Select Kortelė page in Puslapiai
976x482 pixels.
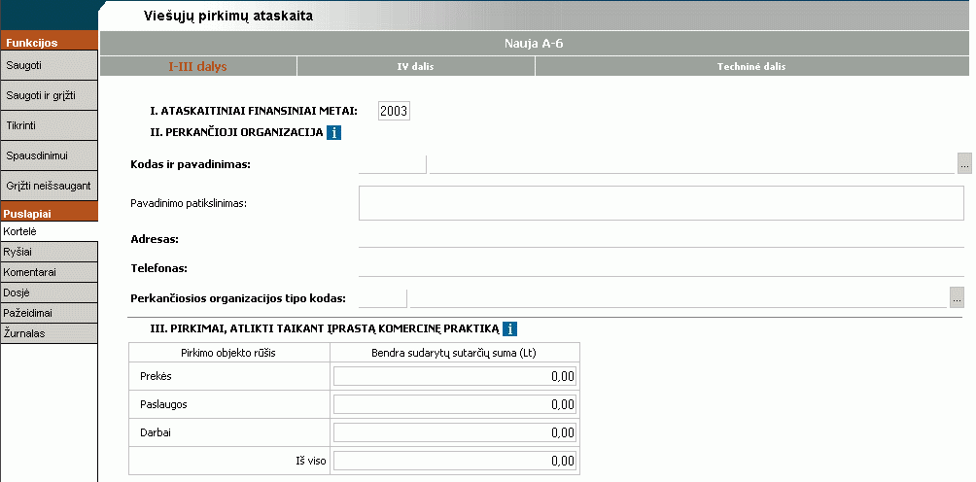coord(50,231)
